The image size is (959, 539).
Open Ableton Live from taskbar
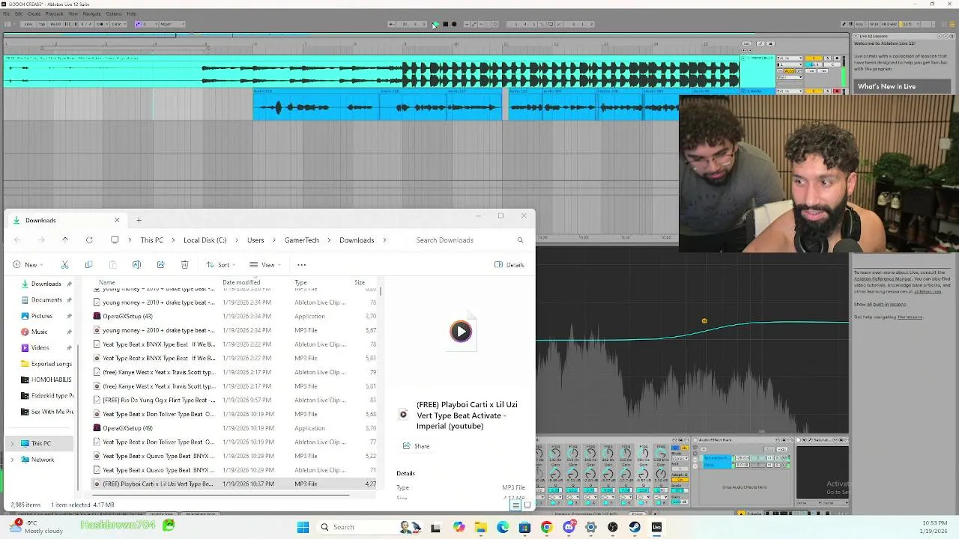coord(656,527)
